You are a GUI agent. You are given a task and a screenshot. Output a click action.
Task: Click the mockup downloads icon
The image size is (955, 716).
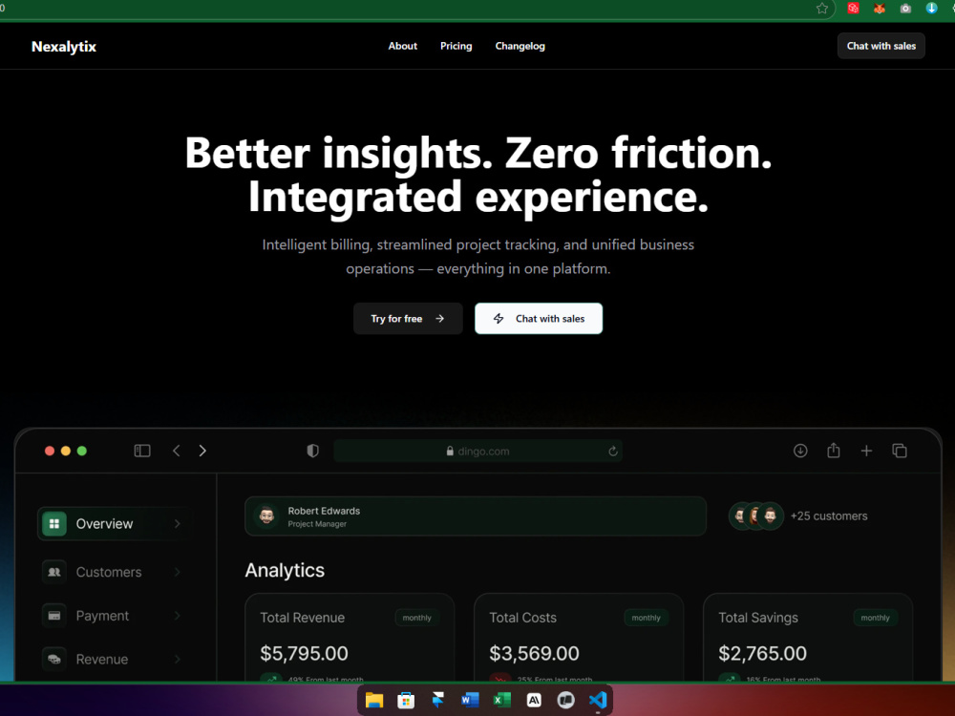pos(800,451)
